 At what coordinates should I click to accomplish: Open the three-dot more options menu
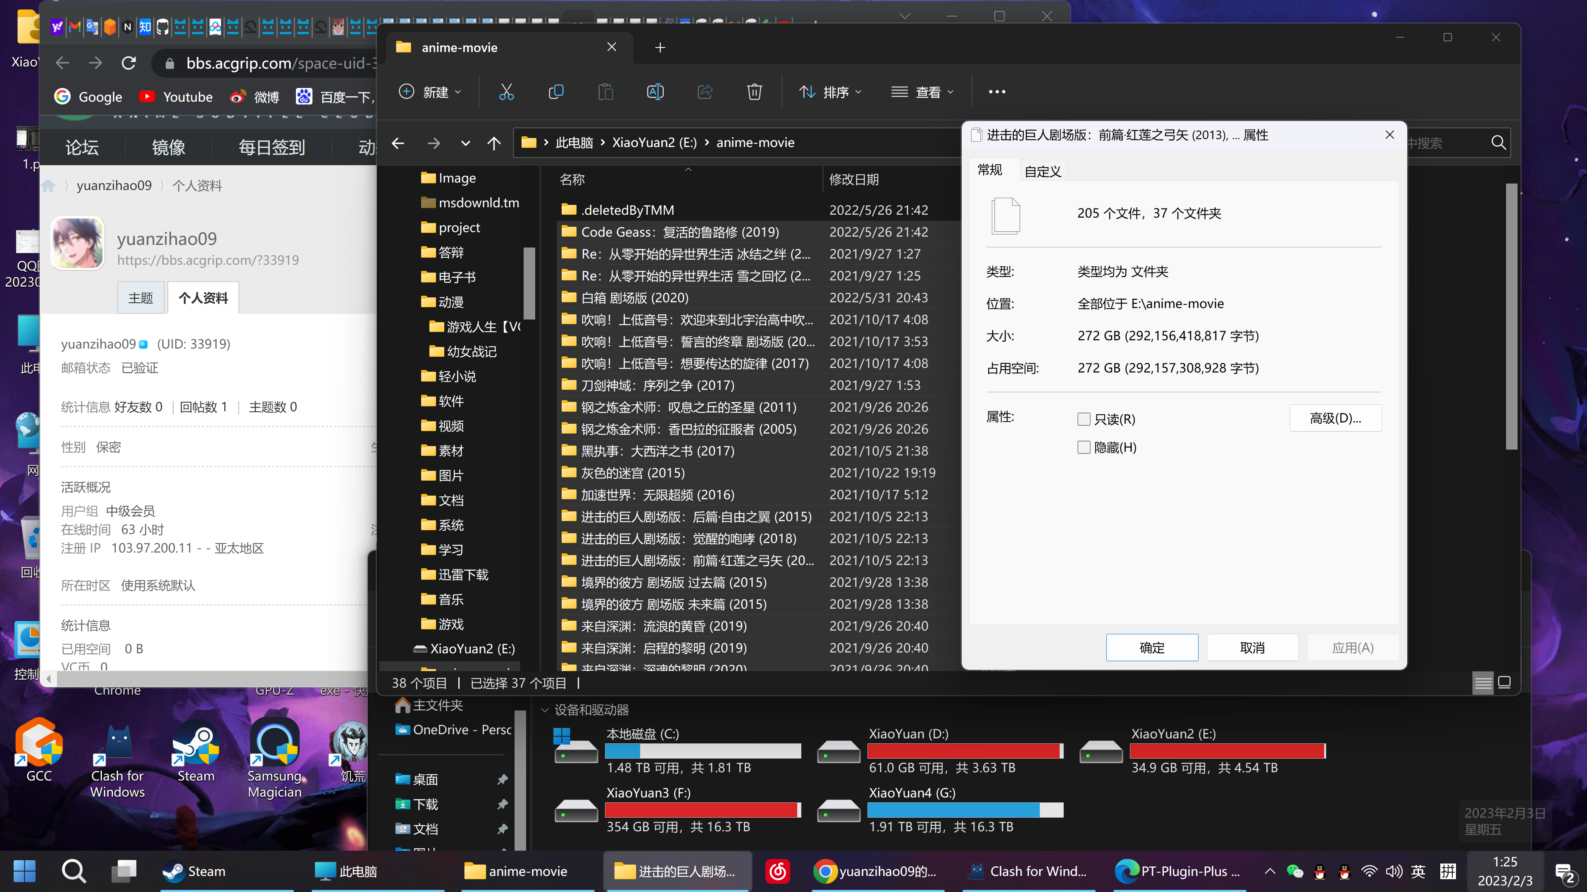[x=997, y=92]
